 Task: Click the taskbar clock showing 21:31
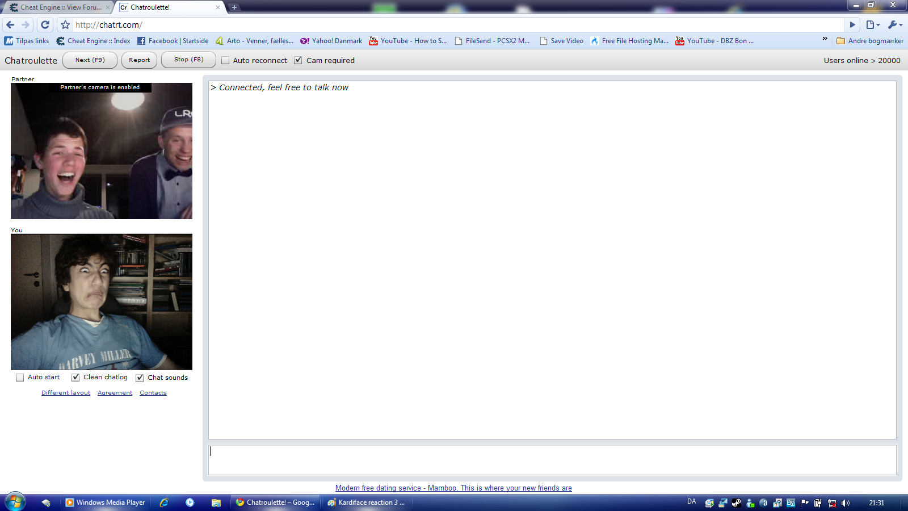tap(877, 502)
